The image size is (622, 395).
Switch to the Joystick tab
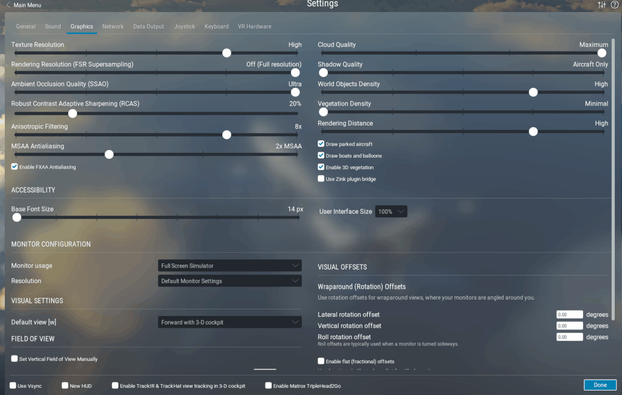[x=185, y=27]
